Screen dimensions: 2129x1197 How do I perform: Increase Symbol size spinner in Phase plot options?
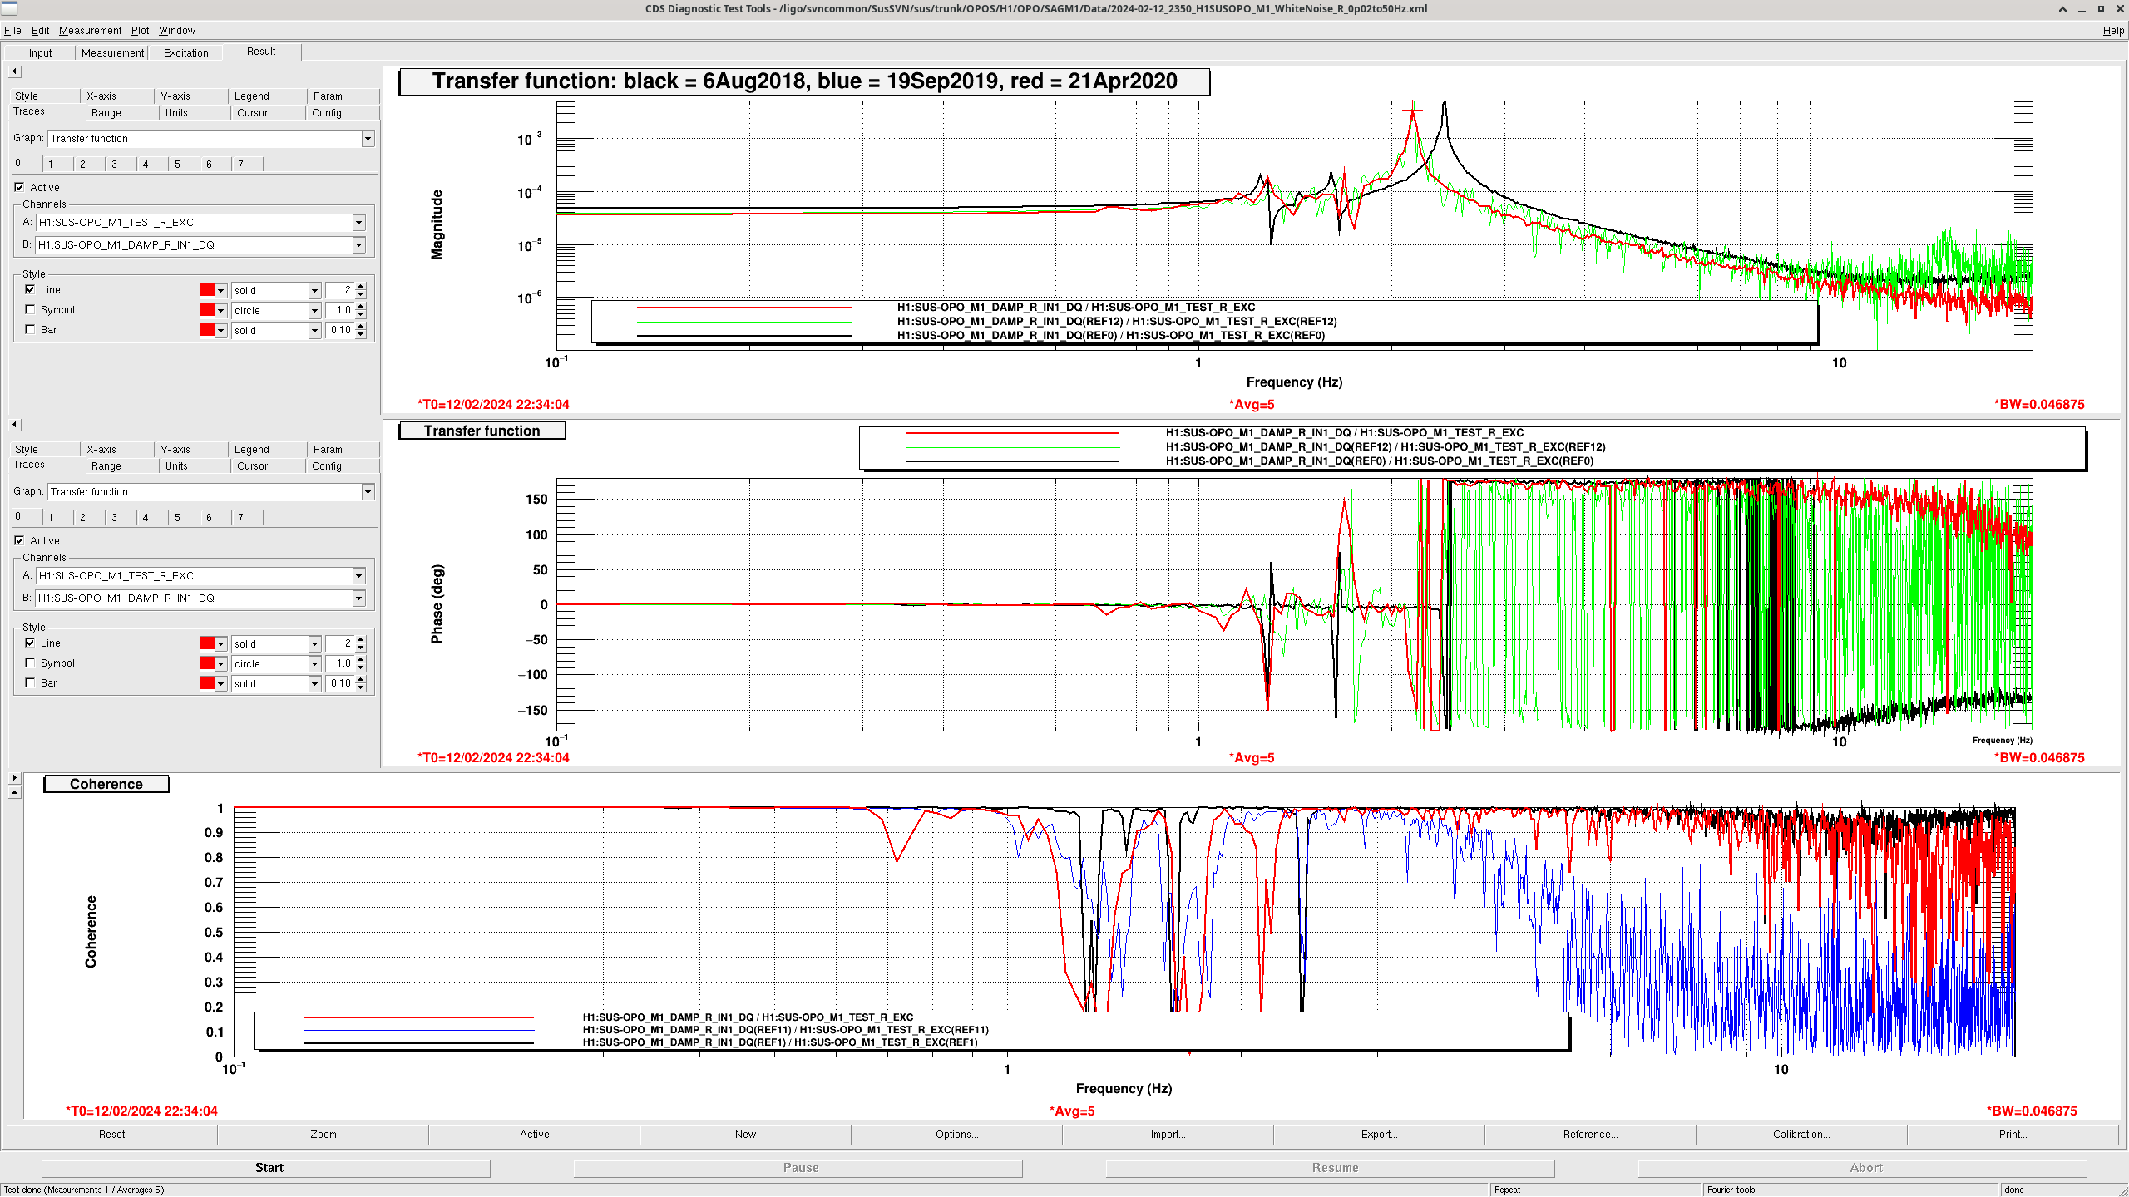pyautogui.click(x=361, y=660)
